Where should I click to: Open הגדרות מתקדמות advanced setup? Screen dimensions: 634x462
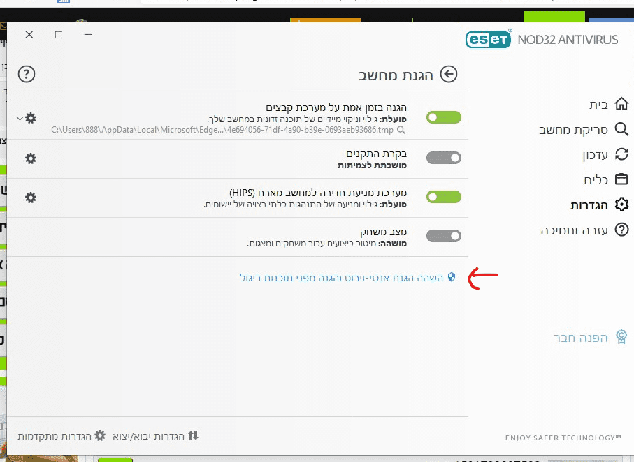pos(55,437)
